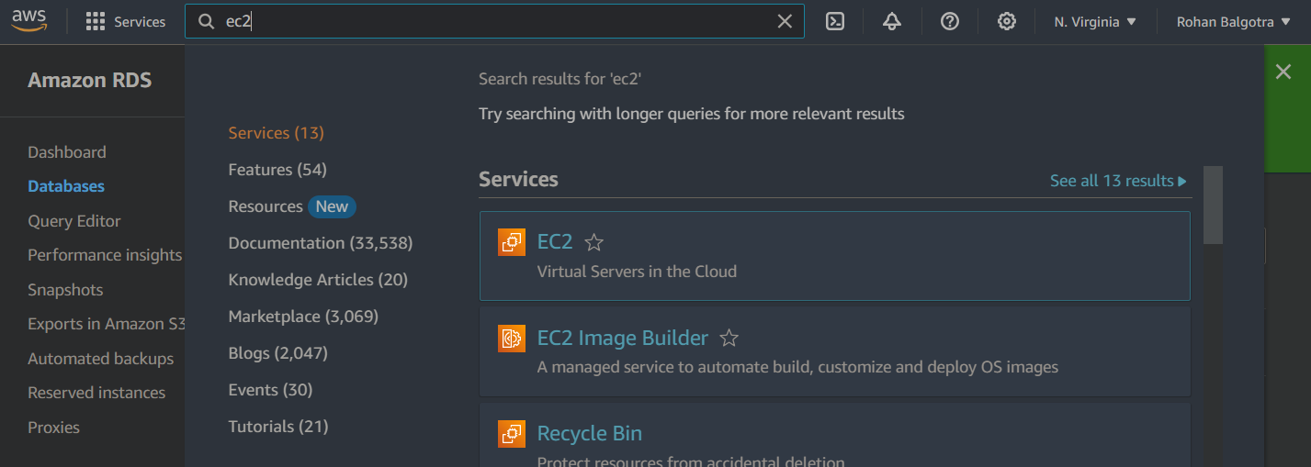Select the Events (30) category
The width and height of the screenshot is (1311, 467).
(270, 390)
